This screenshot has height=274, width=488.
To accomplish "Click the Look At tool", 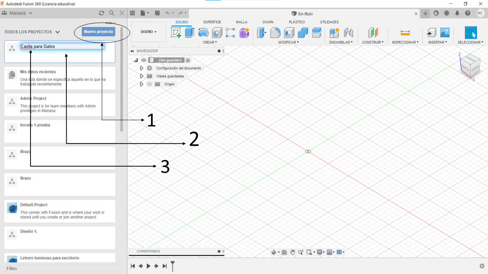I will [x=284, y=252].
